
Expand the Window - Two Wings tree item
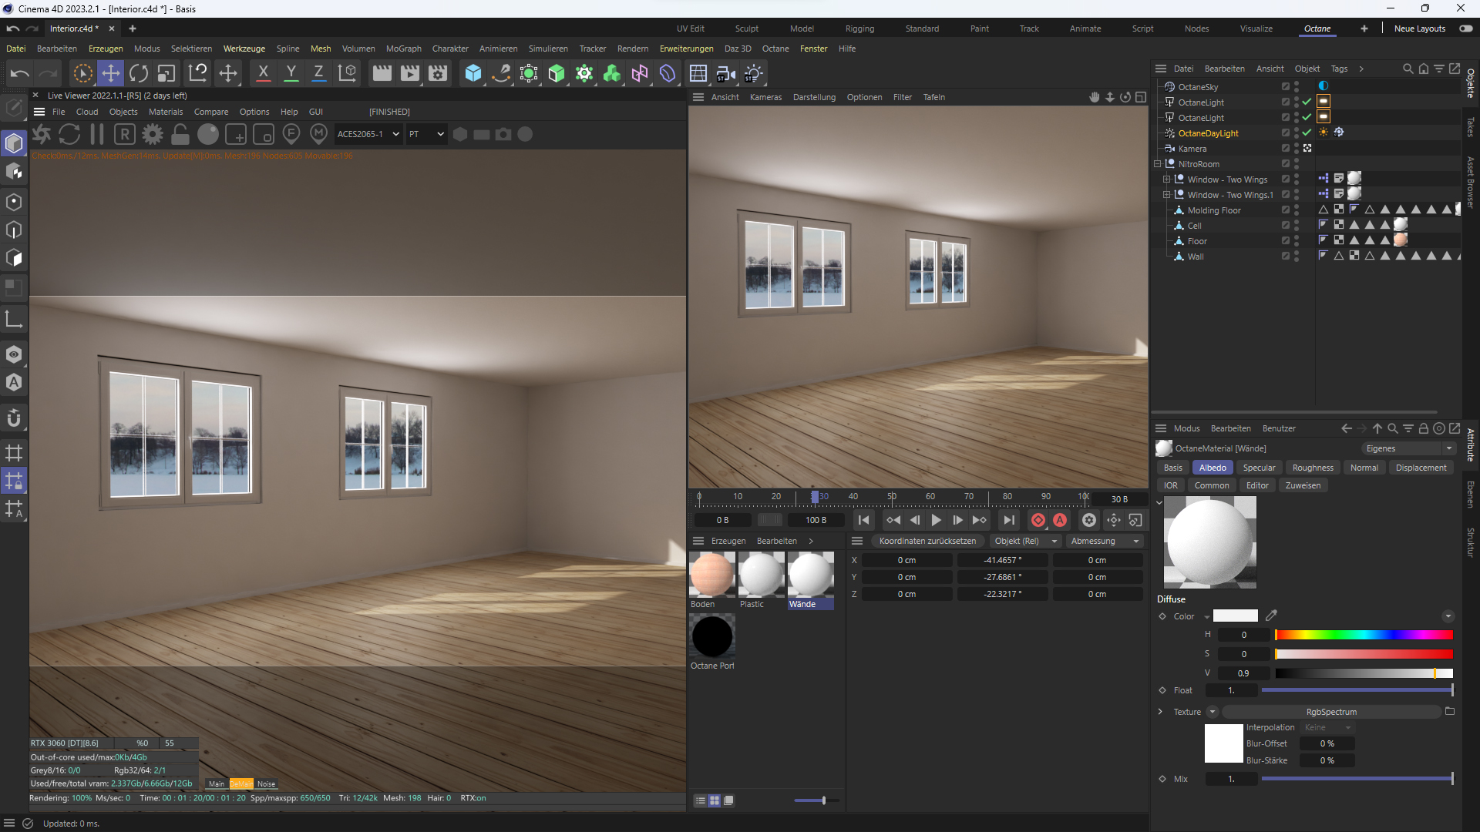1166,179
